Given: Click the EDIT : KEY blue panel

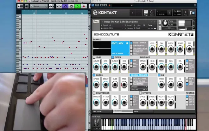Looking at the screenshot, I should (120, 48).
